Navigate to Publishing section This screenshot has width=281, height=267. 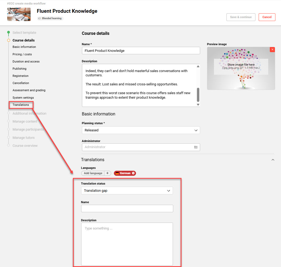(x=19, y=69)
